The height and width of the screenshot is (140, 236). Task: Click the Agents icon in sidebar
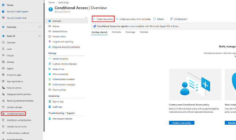[3, 68]
